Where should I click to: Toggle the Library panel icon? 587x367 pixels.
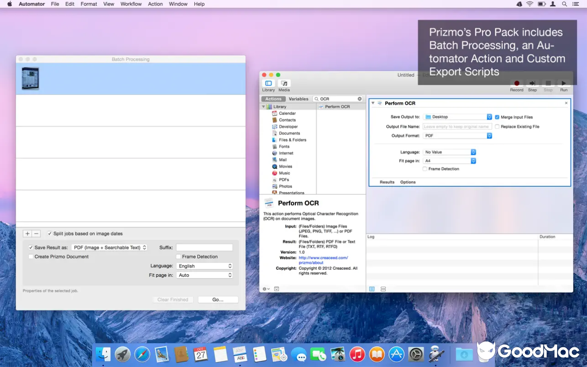pos(268,83)
